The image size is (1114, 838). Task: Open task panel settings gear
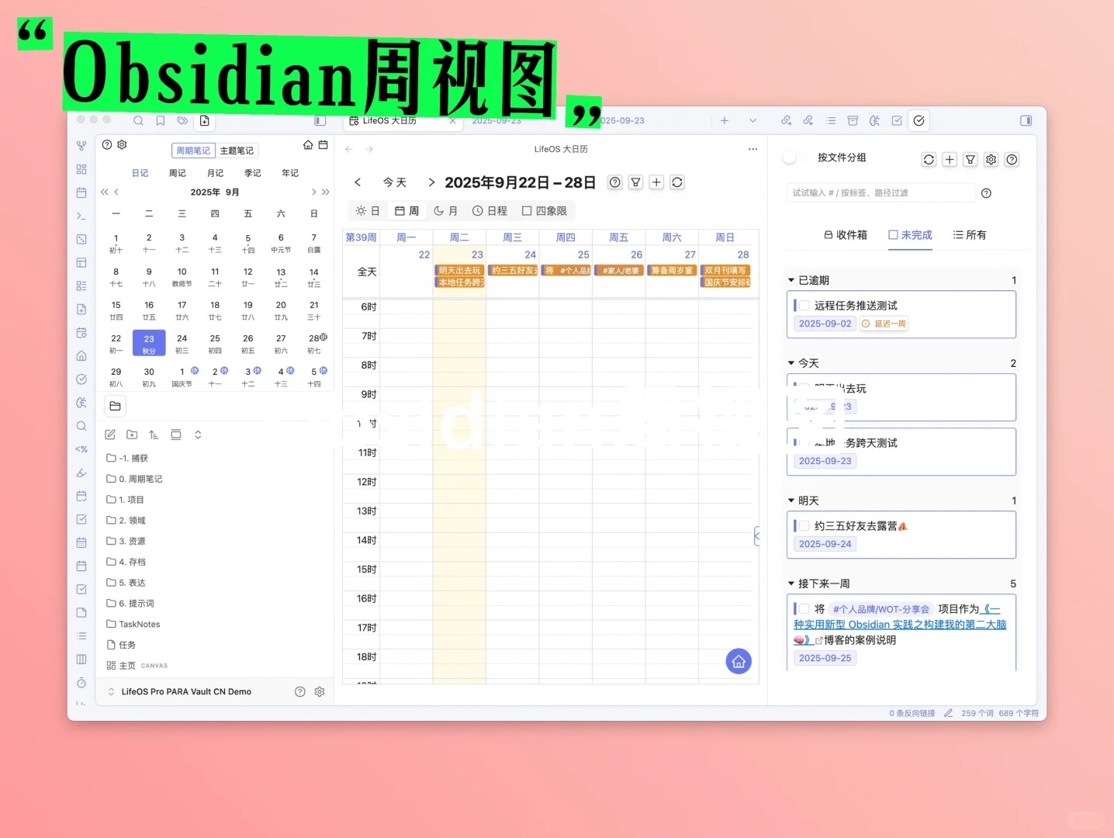[x=991, y=159]
